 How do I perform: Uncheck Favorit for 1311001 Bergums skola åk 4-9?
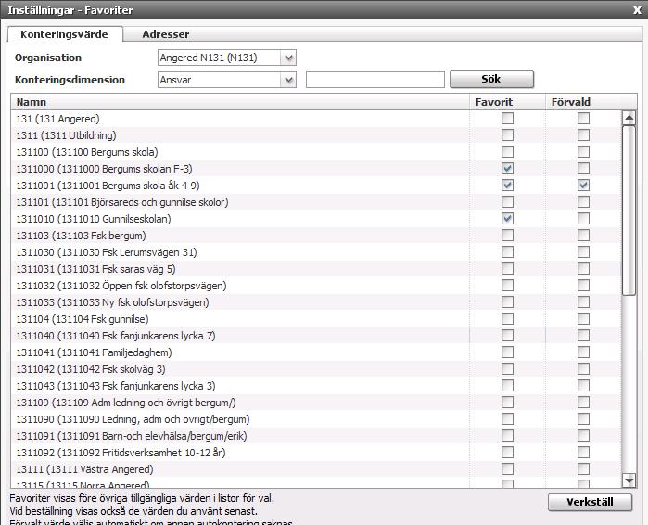pos(507,186)
